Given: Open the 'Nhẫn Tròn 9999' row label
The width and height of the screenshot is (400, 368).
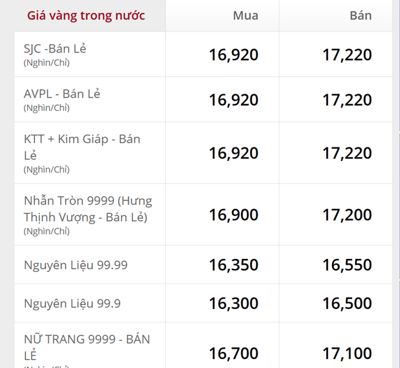Looking at the screenshot, I should (88, 209).
